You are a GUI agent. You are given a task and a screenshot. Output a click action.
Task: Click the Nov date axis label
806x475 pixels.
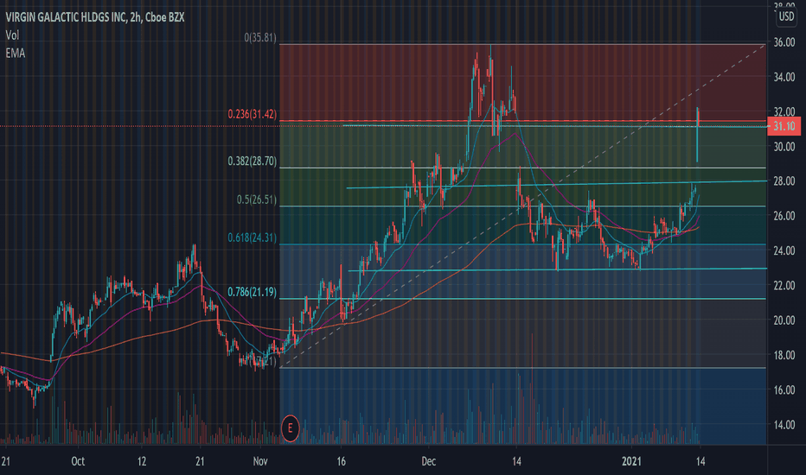click(260, 461)
